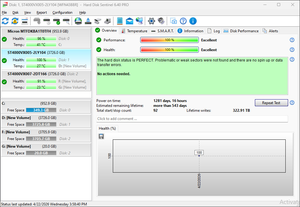Image resolution: width=300 pixels, height=207 pixels.
Task: Switch to the Overview tab
Action: coord(106,30)
